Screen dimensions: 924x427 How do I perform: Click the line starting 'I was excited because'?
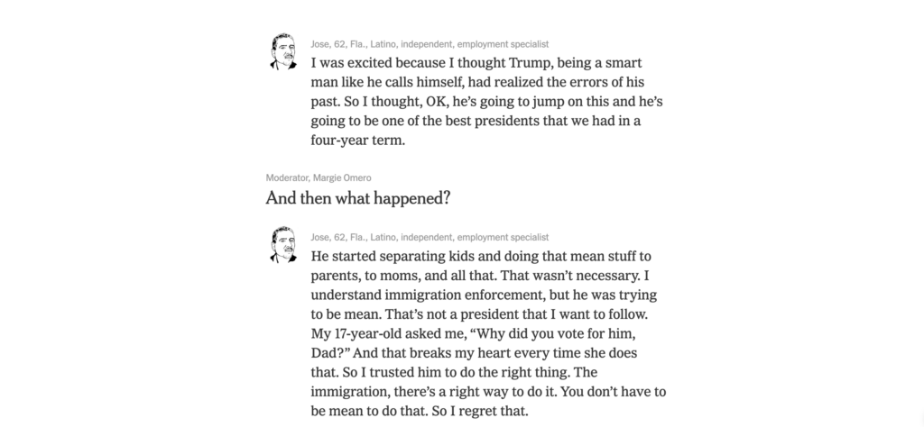click(x=476, y=63)
